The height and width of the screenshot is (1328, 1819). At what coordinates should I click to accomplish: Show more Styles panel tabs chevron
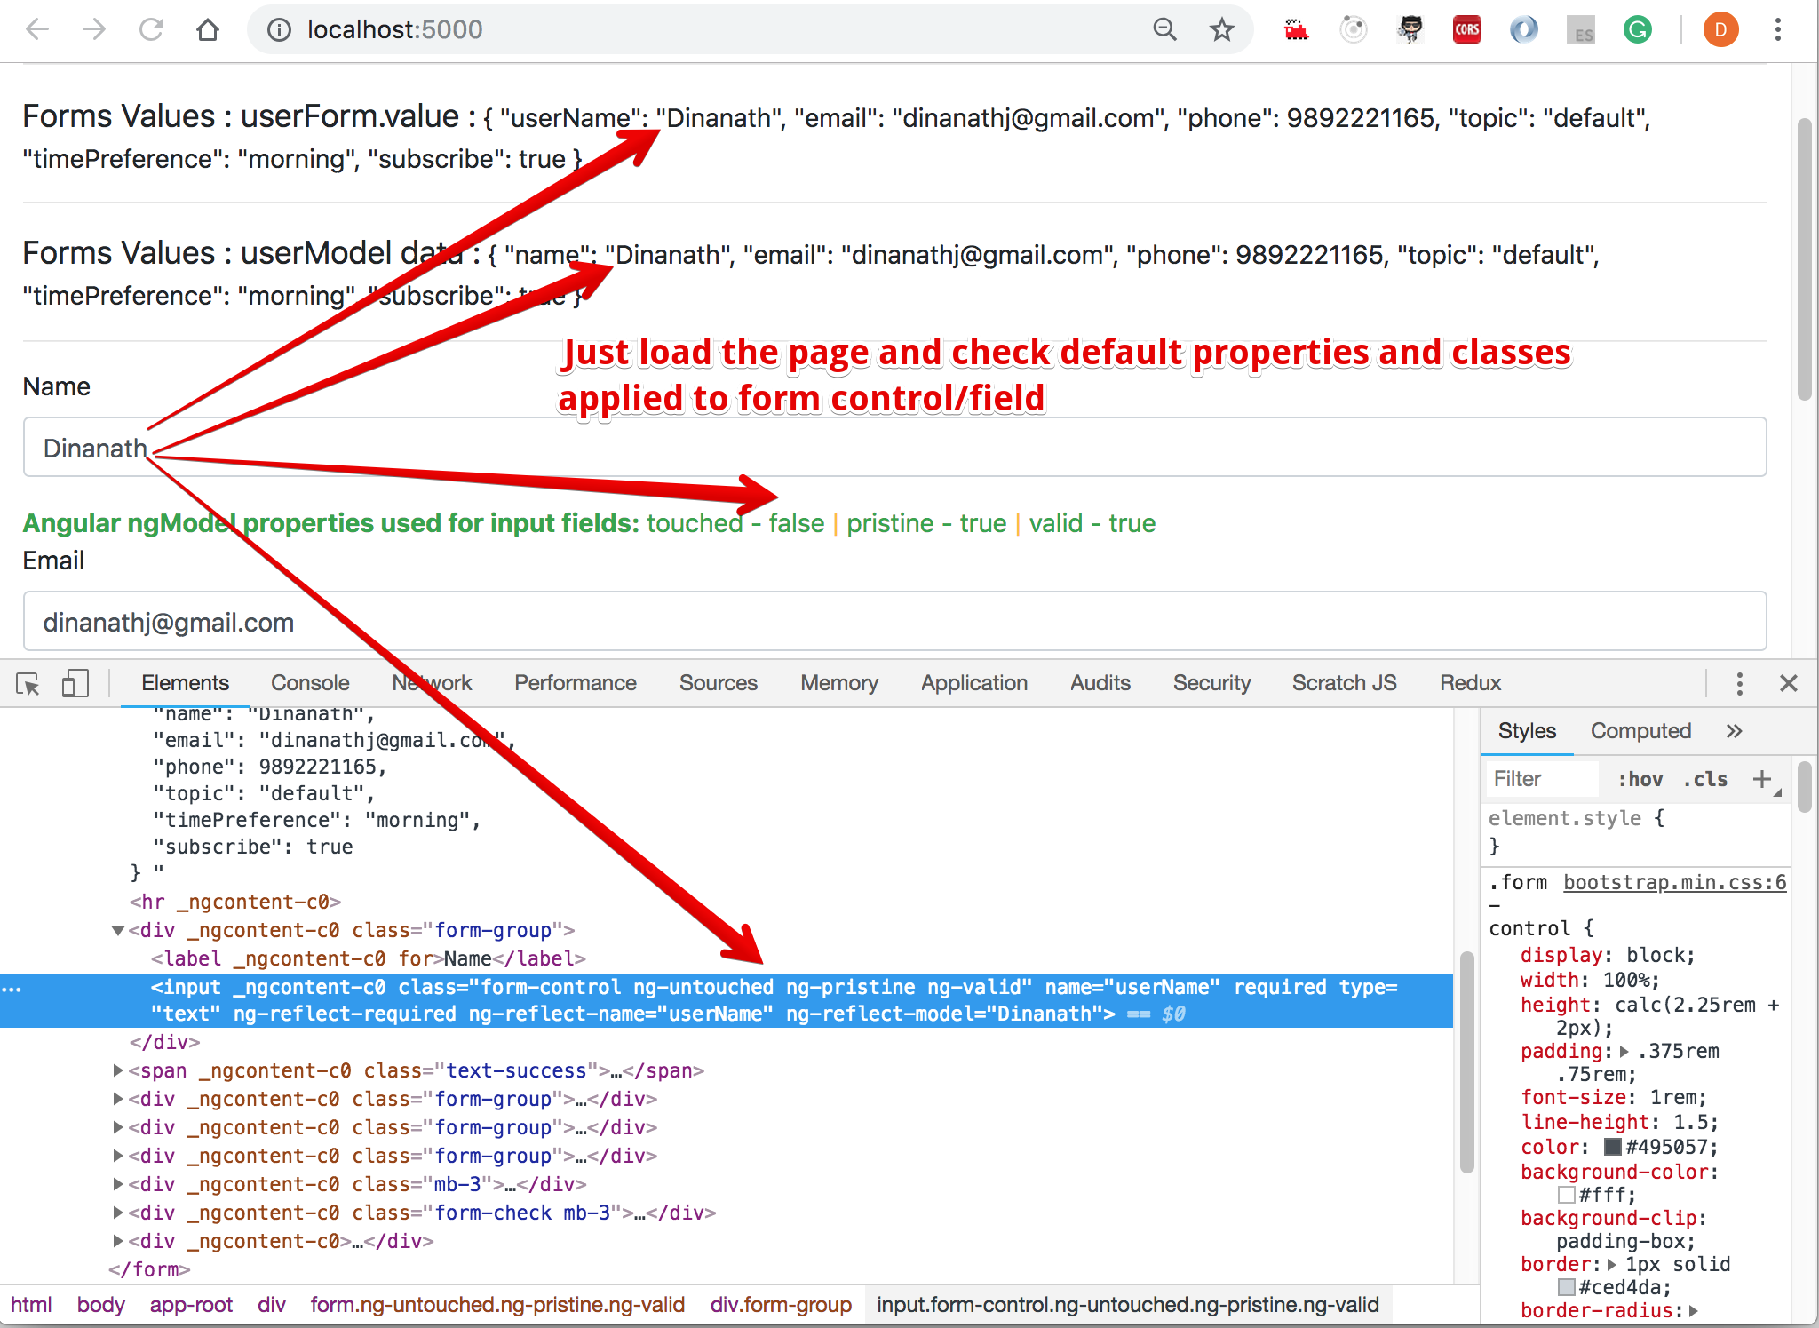(1734, 731)
